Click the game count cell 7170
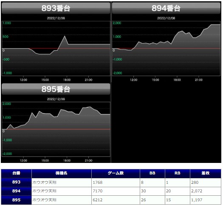223x206 pixels. pyautogui.click(x=116, y=191)
